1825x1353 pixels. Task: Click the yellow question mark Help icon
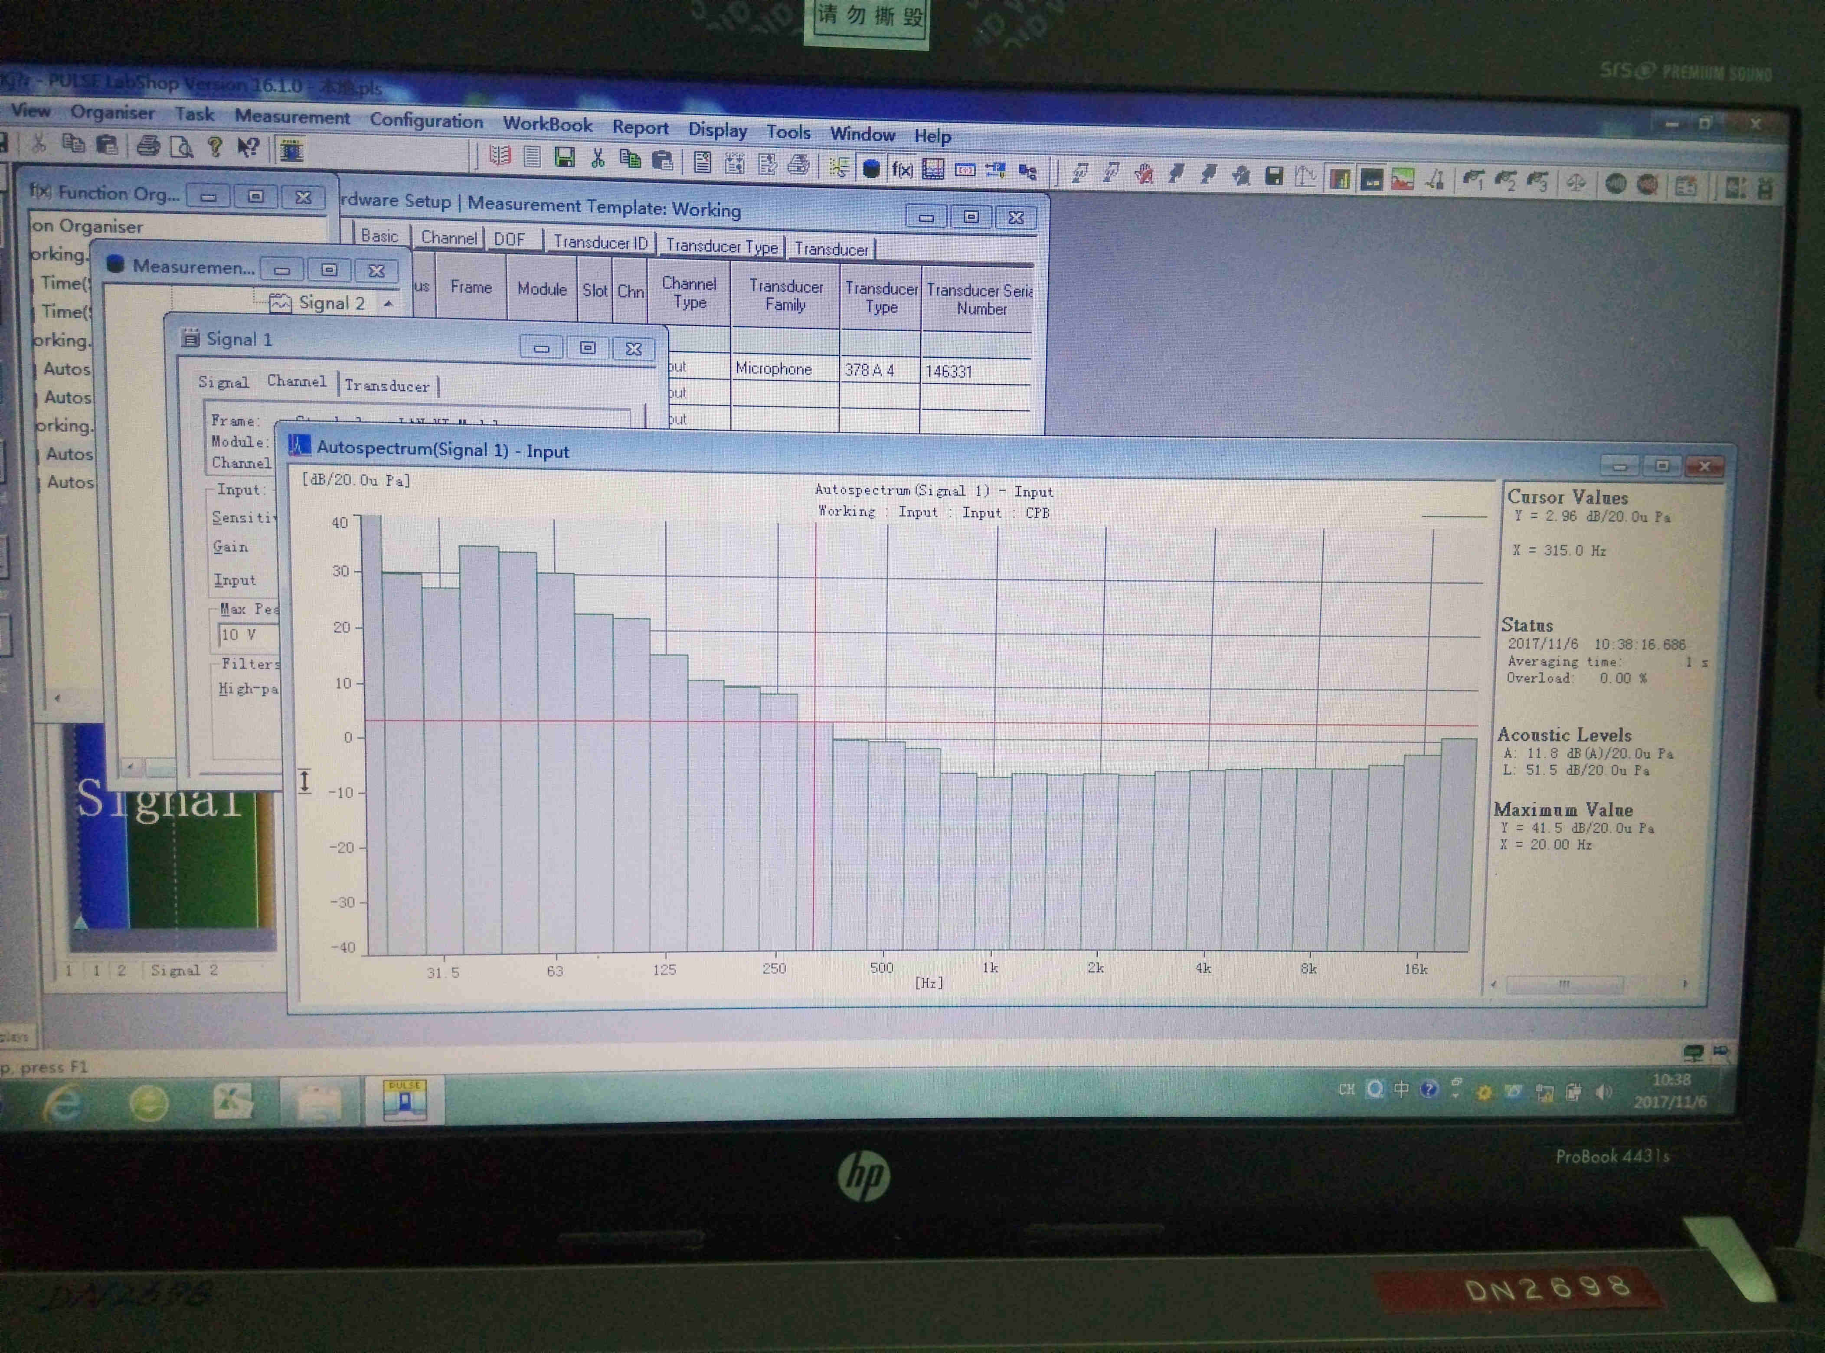(x=215, y=147)
